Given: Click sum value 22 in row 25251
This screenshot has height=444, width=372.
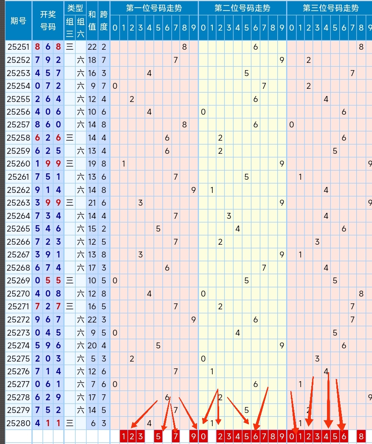Looking at the screenshot, I should [92, 47].
